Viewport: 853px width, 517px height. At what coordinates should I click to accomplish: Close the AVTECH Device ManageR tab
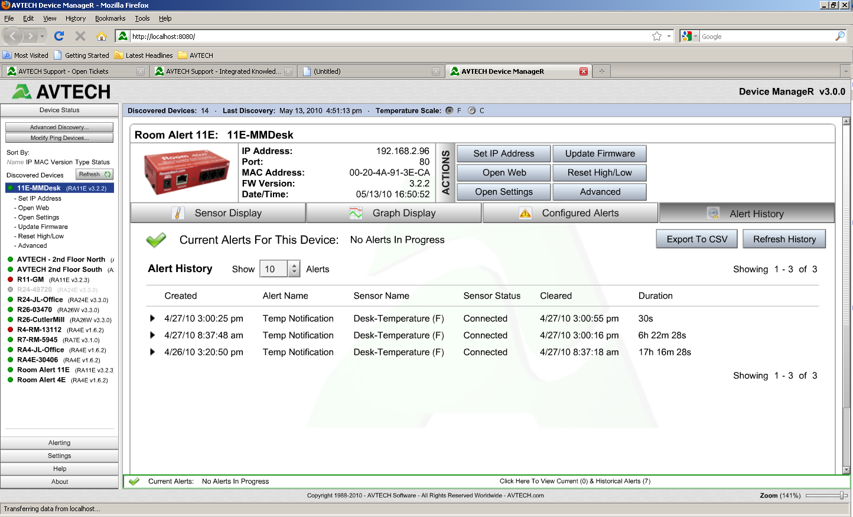(584, 71)
